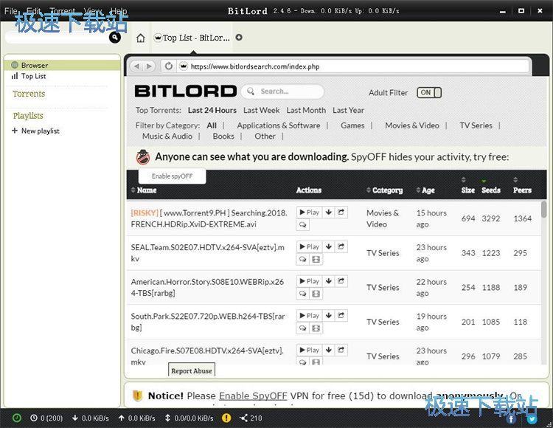Play the Searching.2018 FRENCH torrent
Viewport: 553px width, 428px height.
(x=309, y=212)
